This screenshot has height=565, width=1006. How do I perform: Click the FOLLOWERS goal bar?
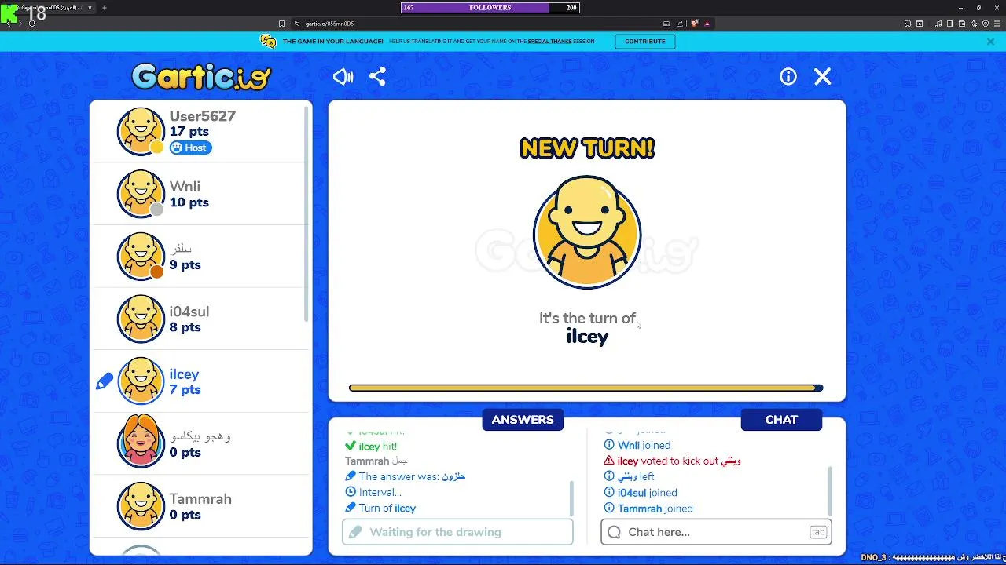(490, 8)
